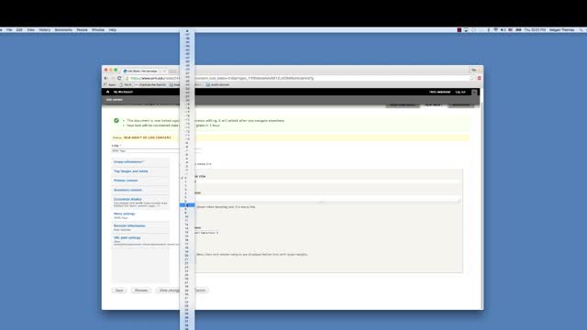
Task: Click the My Workbench link
Action: [x=123, y=92]
